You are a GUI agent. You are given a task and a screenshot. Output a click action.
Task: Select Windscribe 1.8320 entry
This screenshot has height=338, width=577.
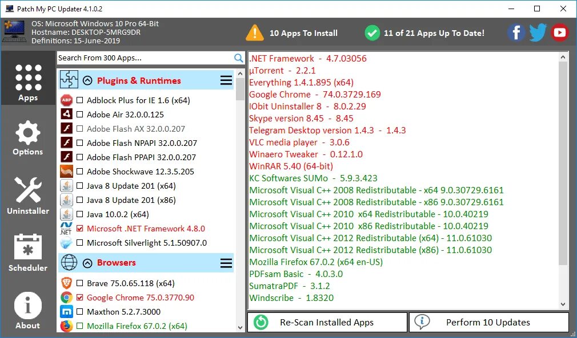point(291,298)
